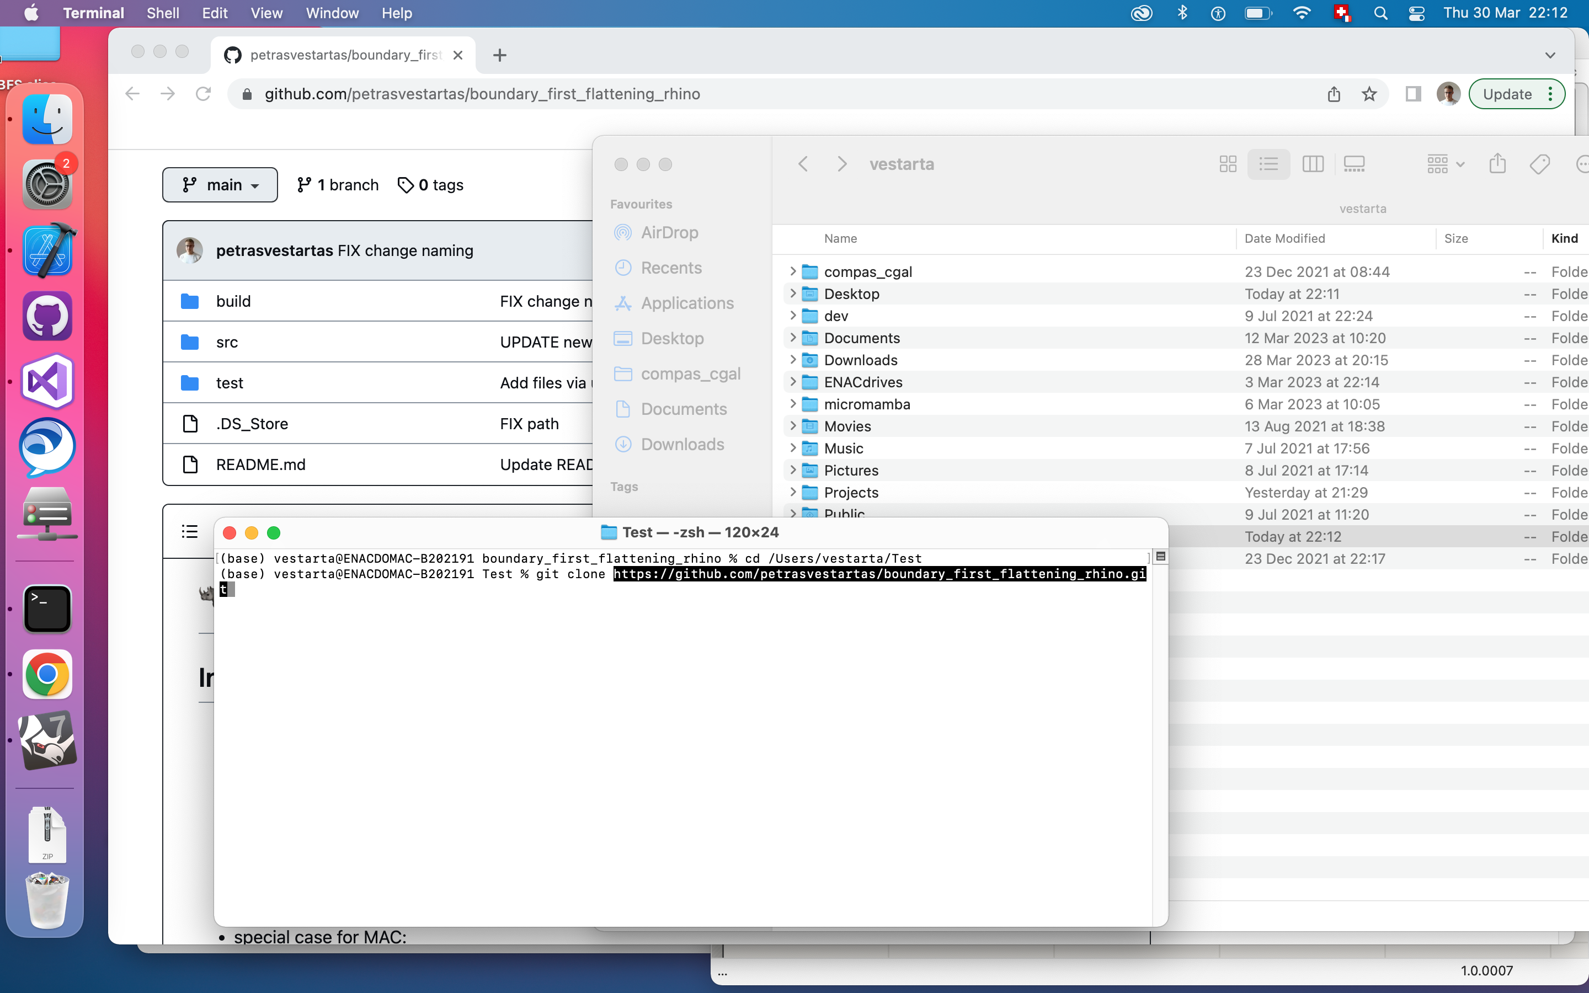This screenshot has height=993, width=1589.
Task: Open the Window menu
Action: pyautogui.click(x=332, y=13)
